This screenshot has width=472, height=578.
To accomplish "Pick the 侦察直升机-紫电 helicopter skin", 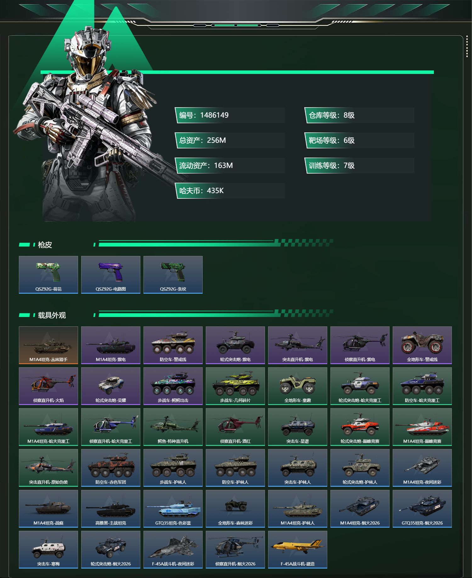I will click(360, 345).
